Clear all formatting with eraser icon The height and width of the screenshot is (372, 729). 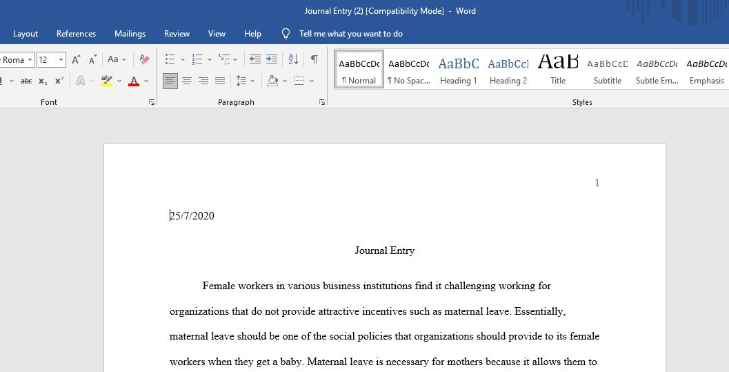(x=145, y=59)
